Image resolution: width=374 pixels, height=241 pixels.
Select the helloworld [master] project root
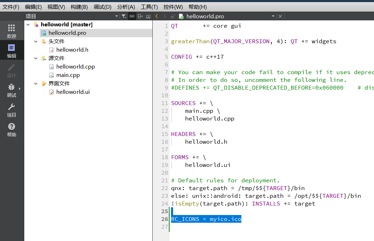pyautogui.click(x=66, y=25)
